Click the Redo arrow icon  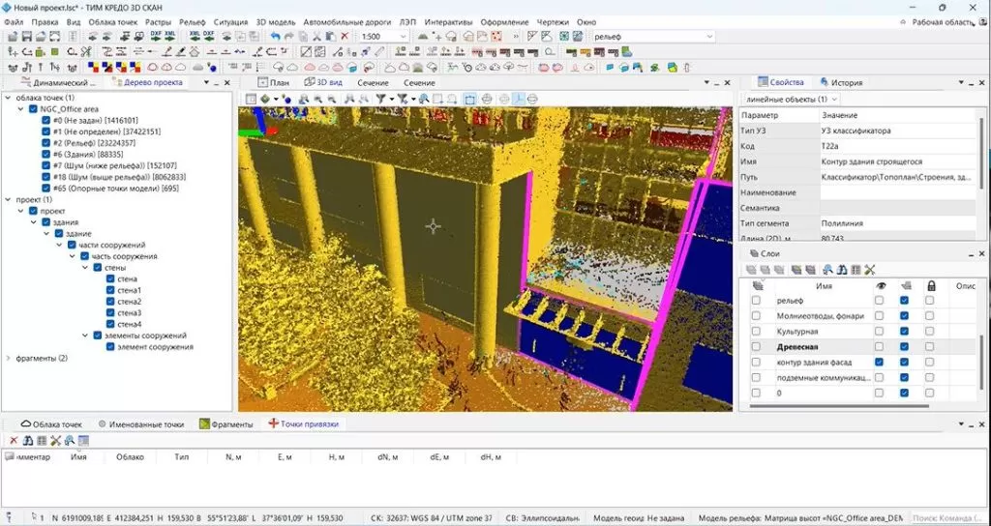[288, 37]
